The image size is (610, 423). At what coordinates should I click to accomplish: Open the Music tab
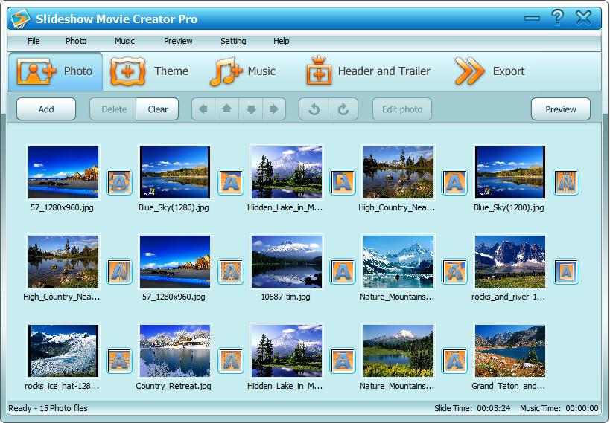coord(243,71)
